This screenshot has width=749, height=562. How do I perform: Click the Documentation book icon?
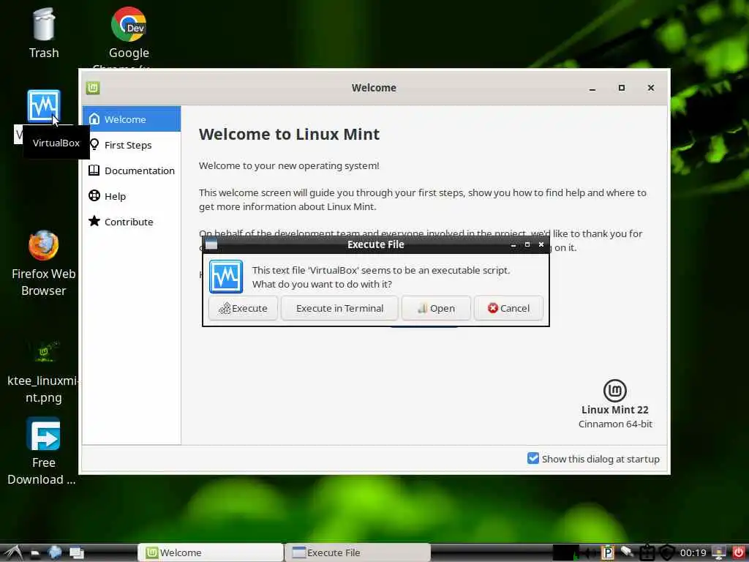click(x=94, y=170)
